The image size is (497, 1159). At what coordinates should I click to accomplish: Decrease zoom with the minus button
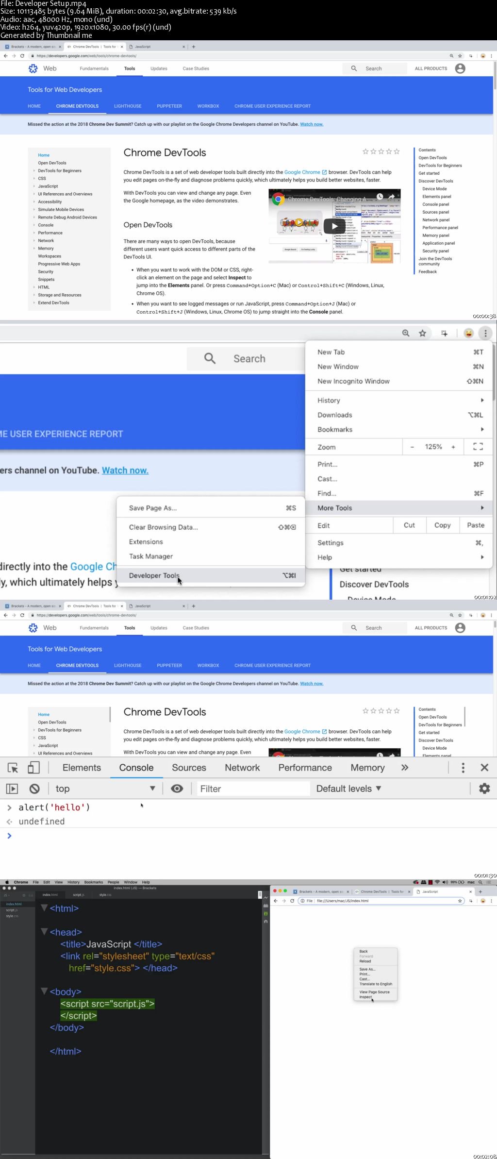pyautogui.click(x=412, y=447)
